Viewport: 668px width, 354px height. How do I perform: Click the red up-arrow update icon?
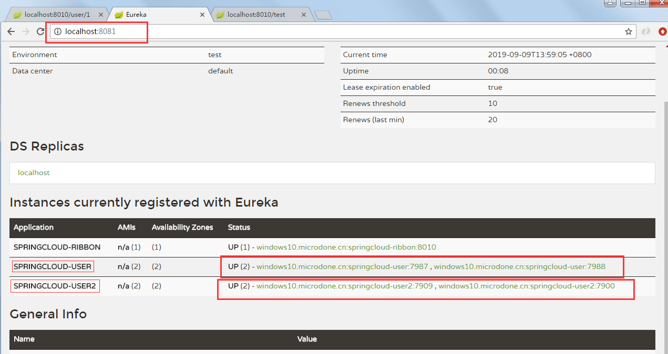pyautogui.click(x=663, y=32)
